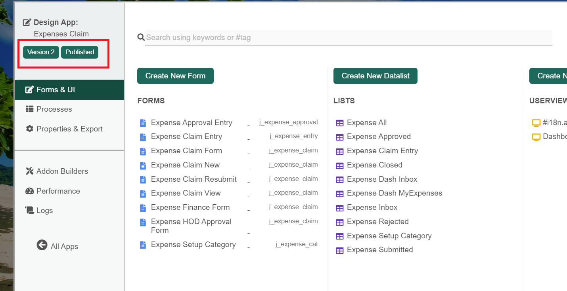Click the Published status badge
Viewport: 567px width, 291px height.
(x=80, y=52)
